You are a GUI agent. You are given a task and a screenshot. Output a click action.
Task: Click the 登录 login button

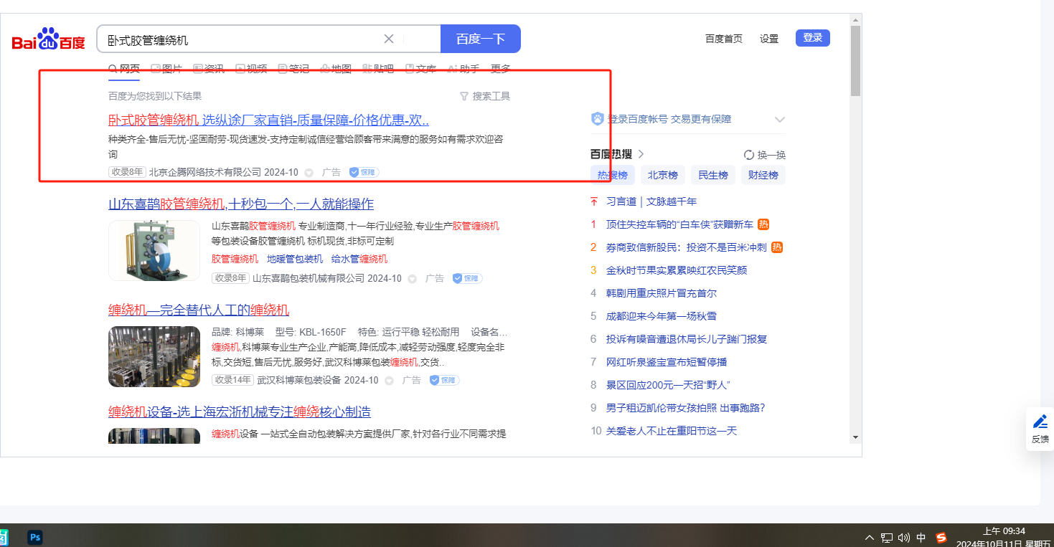(812, 38)
